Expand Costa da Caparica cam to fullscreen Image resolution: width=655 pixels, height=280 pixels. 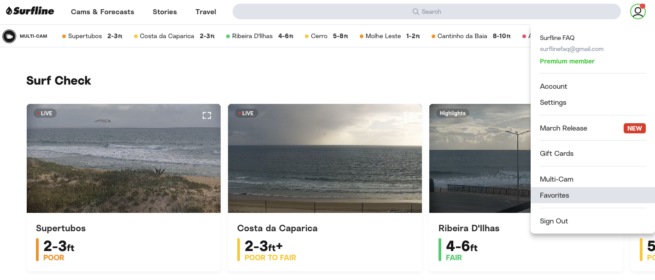(408, 115)
